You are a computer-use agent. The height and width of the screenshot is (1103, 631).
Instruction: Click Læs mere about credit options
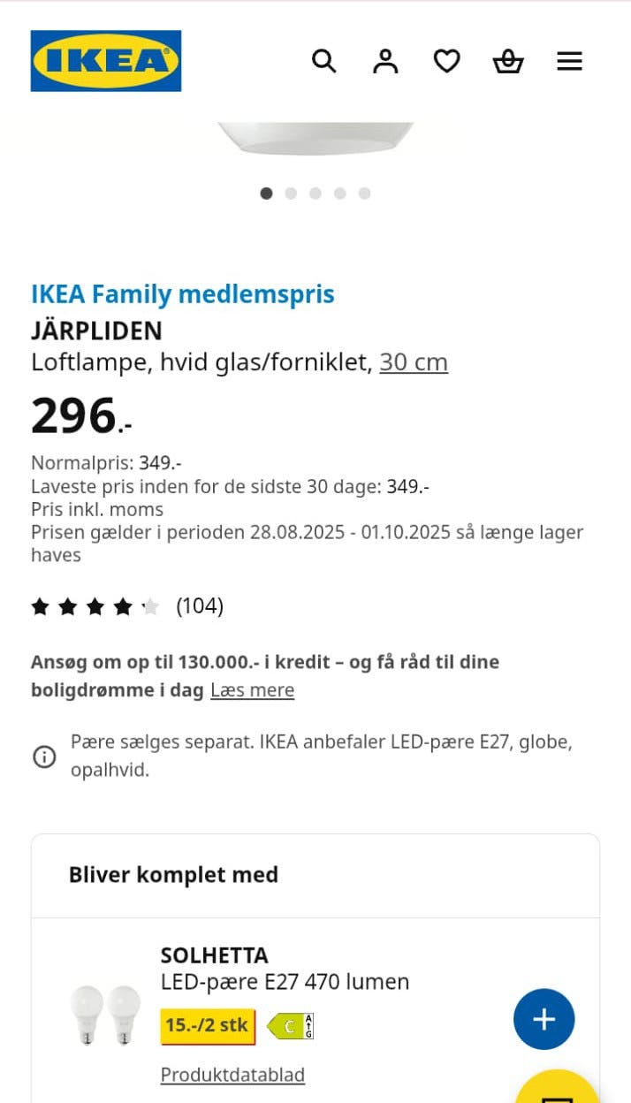coord(252,690)
